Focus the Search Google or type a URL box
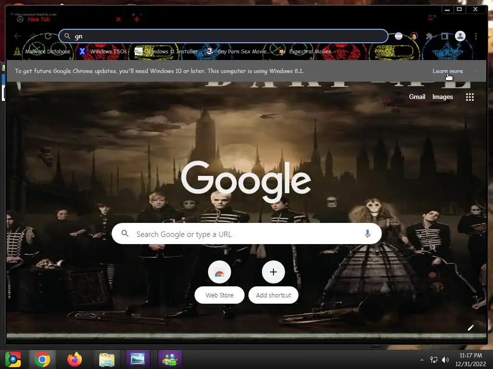This screenshot has width=493, height=369. tap(246, 234)
